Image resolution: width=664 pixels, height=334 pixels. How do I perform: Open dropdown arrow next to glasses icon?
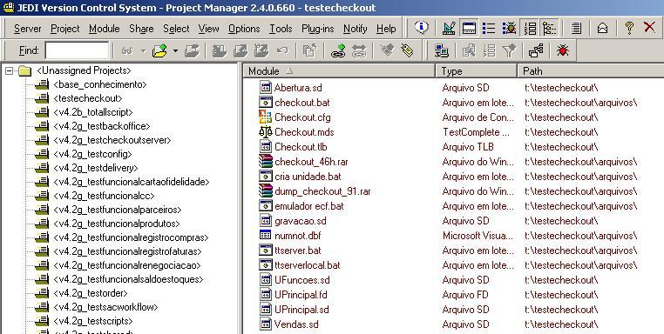143,51
